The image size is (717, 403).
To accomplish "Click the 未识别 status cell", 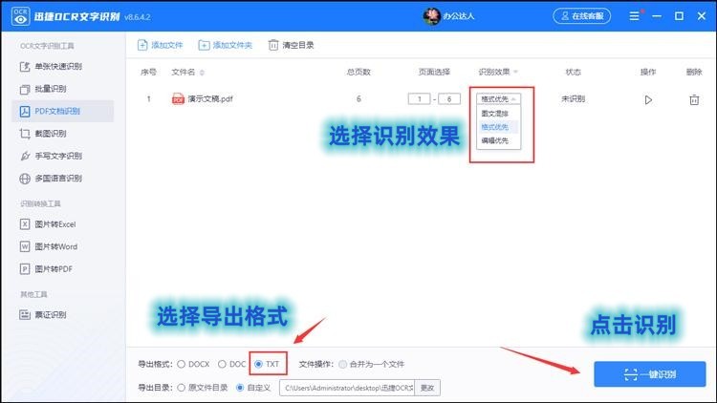I will point(573,98).
